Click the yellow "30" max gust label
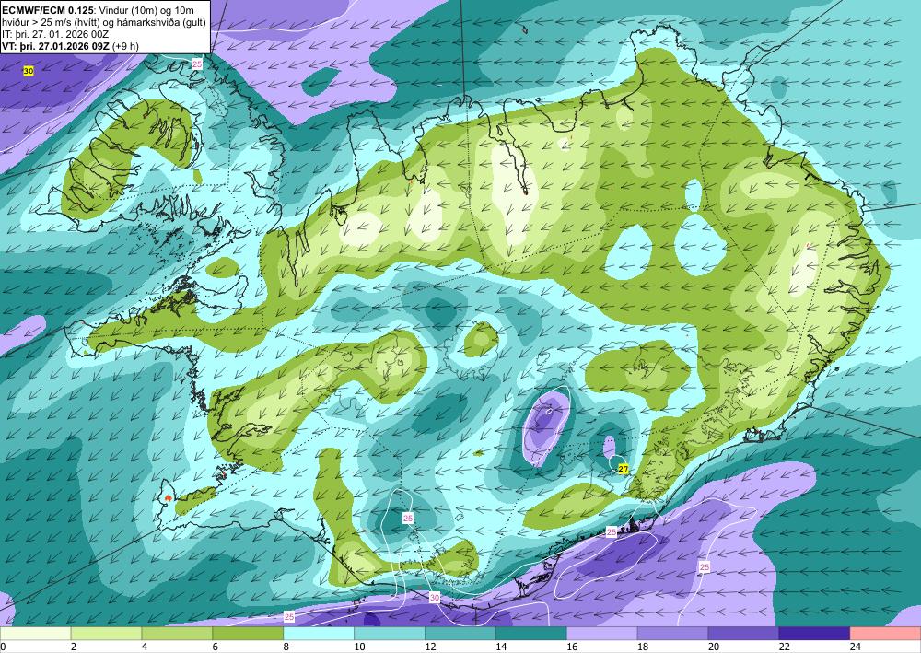 [29, 71]
